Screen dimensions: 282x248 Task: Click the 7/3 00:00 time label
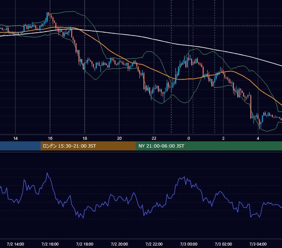189,244
